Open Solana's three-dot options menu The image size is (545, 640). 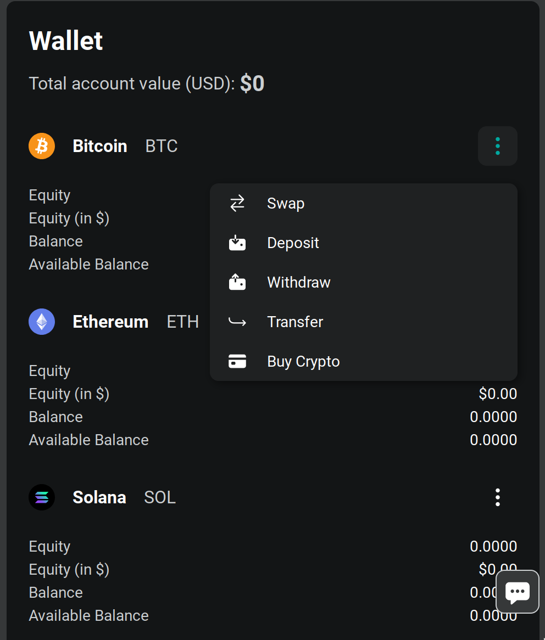pos(498,497)
